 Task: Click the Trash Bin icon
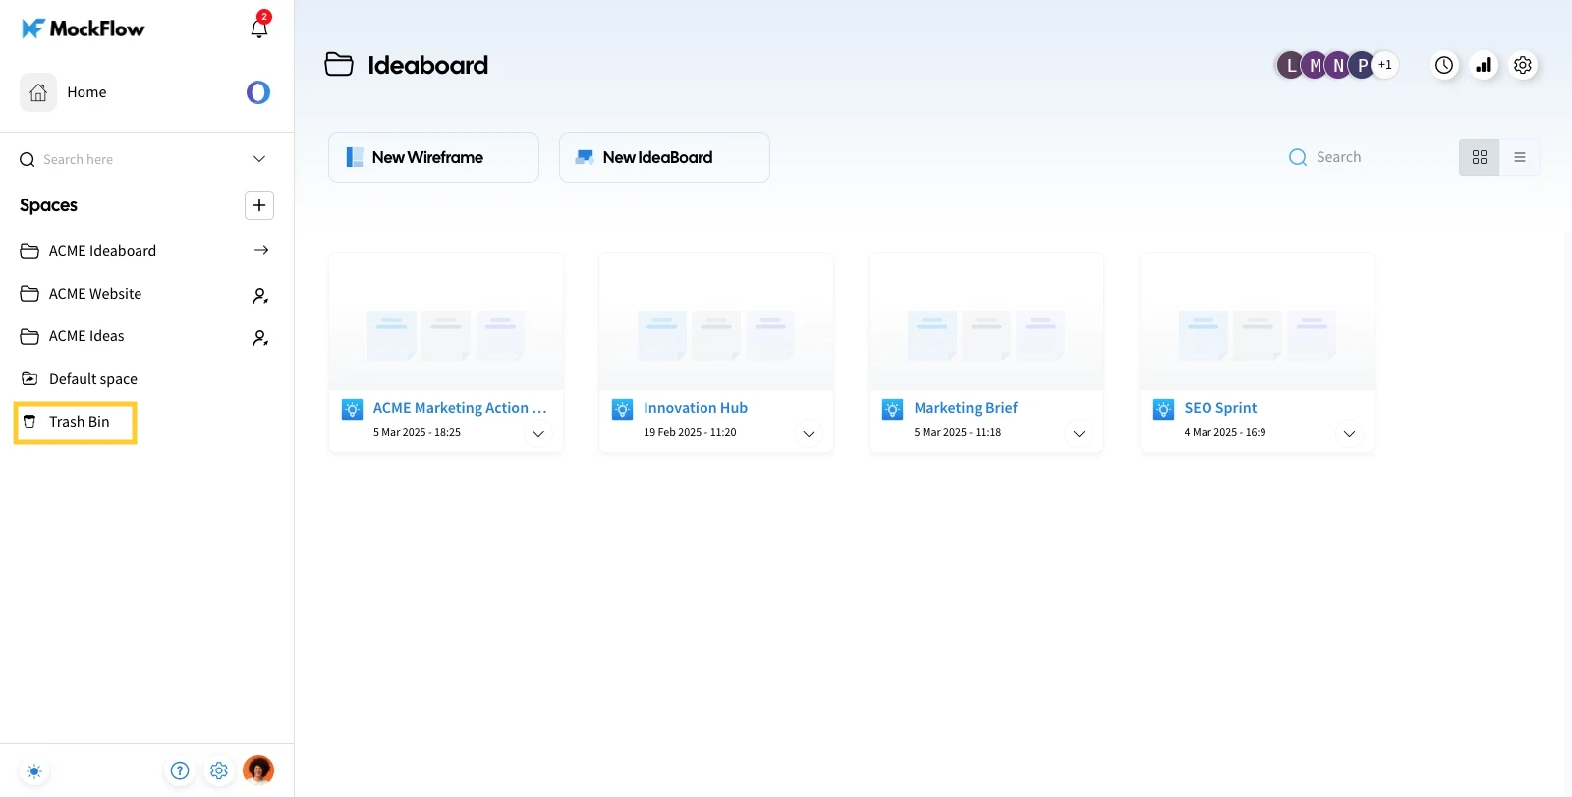click(x=30, y=422)
